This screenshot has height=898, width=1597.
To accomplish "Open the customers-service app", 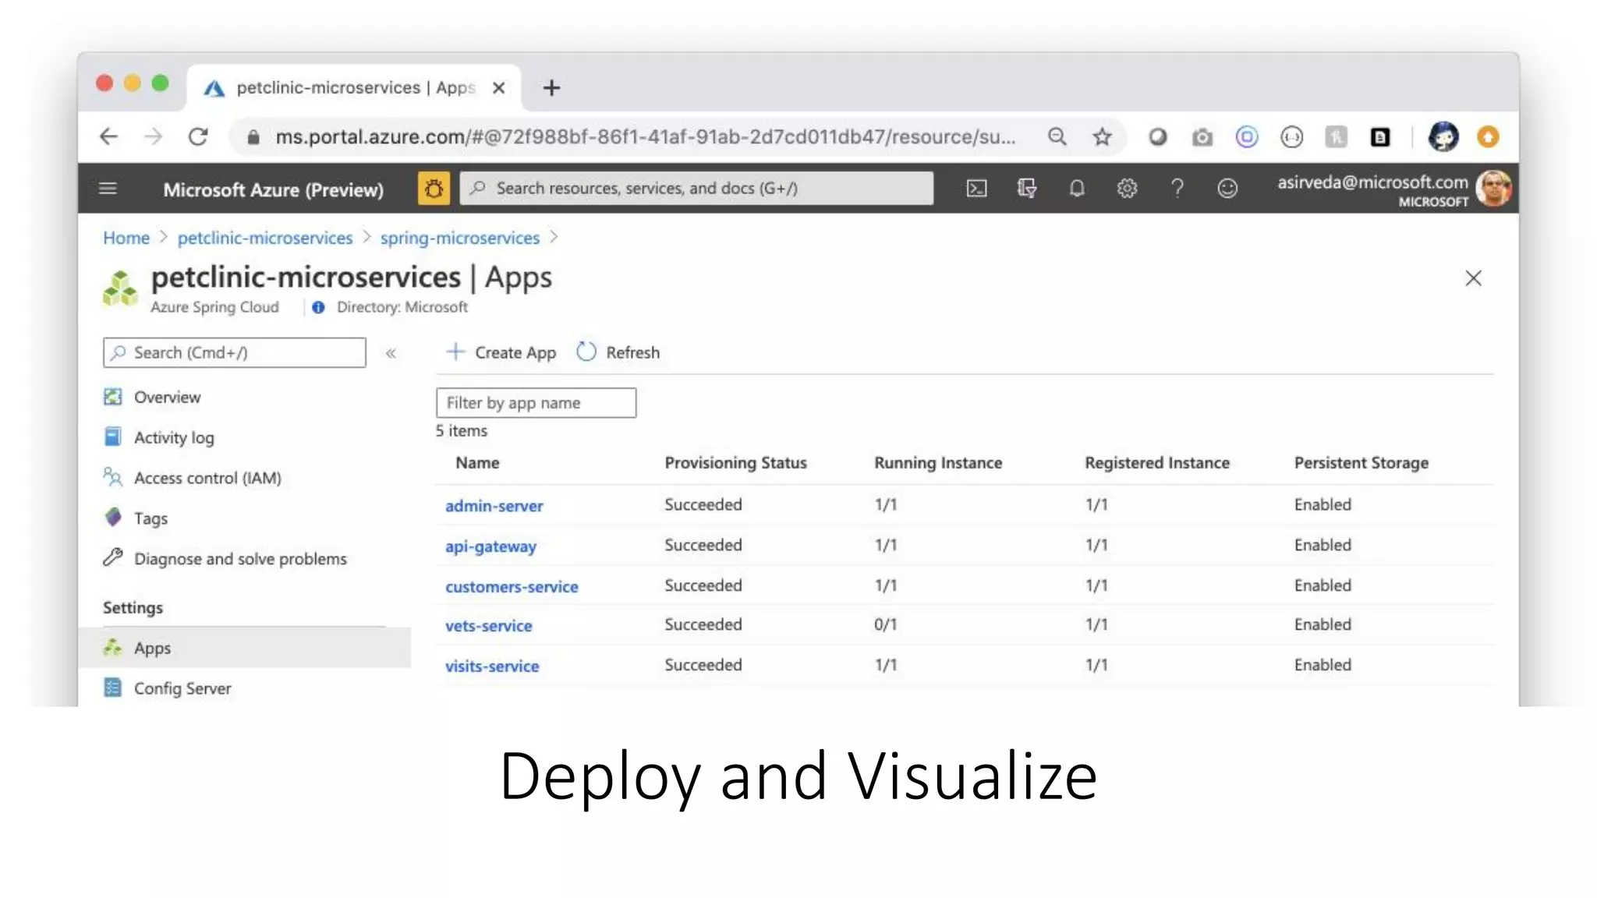I will click(x=512, y=587).
